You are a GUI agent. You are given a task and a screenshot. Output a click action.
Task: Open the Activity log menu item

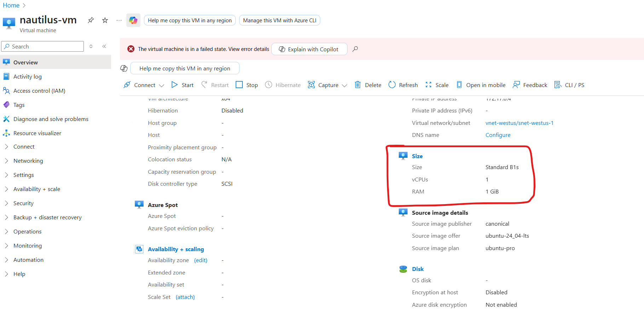[28, 77]
